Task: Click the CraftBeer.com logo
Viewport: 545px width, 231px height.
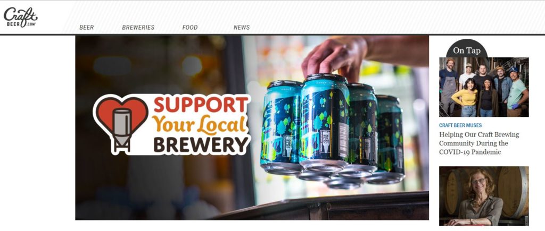Action: [21, 17]
